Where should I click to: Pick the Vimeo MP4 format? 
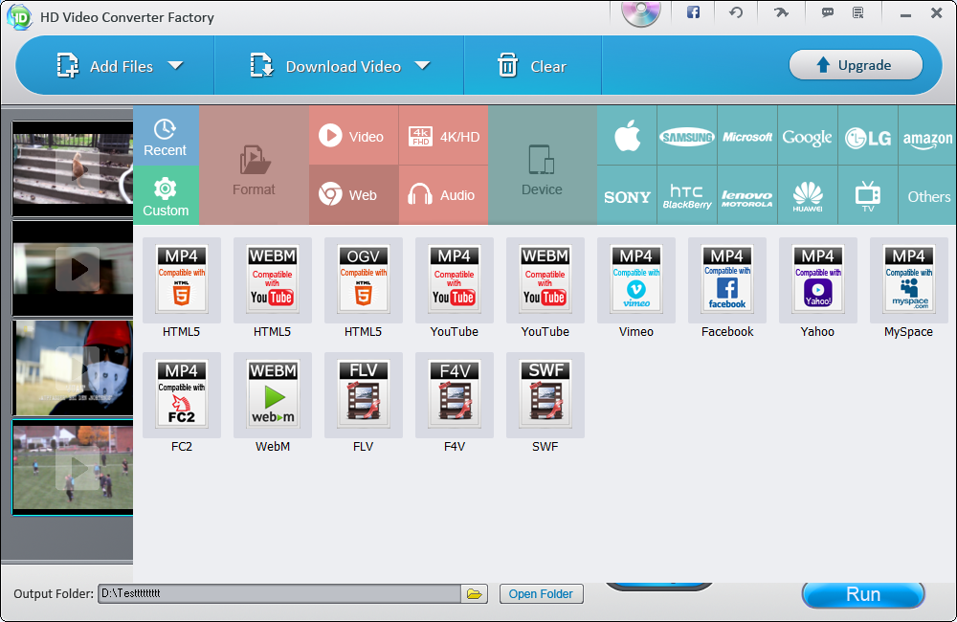tap(636, 280)
